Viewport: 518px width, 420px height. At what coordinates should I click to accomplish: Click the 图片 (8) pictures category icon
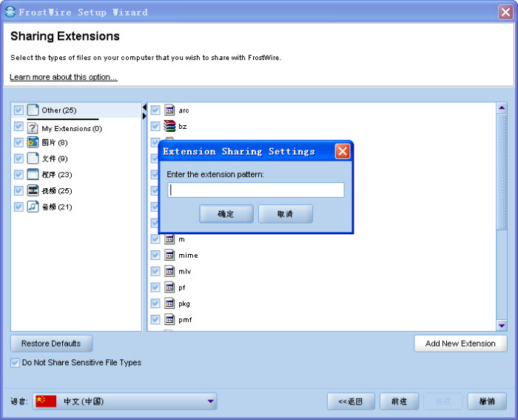pos(33,142)
